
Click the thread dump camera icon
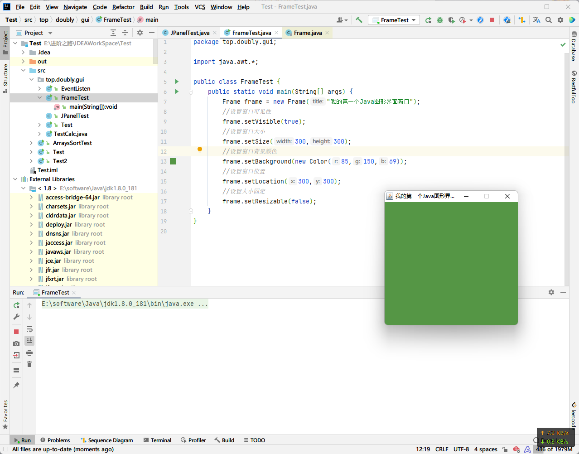[x=16, y=343]
